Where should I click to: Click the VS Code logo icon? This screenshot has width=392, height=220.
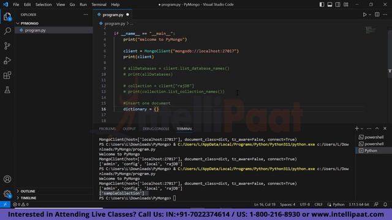pos(6,4)
